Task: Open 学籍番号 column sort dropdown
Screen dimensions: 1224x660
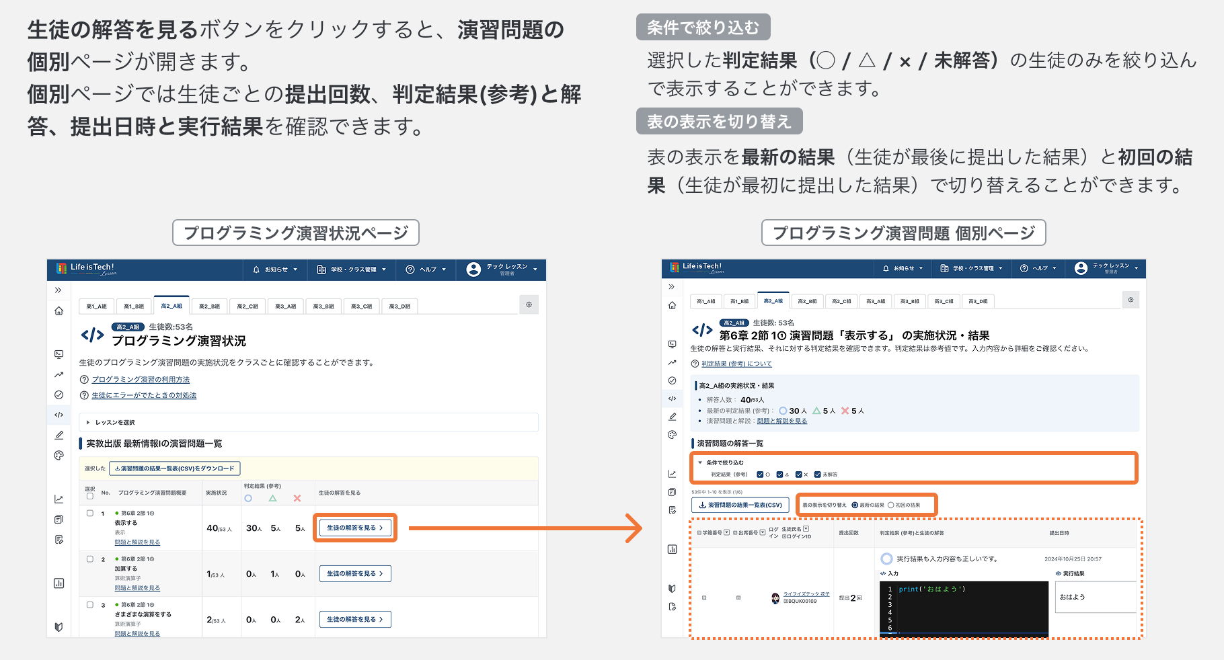Action: coord(726,532)
